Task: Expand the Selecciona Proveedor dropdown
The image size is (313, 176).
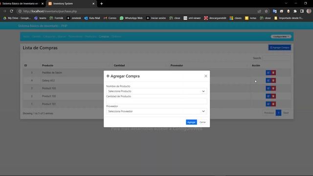Action: 156,111
